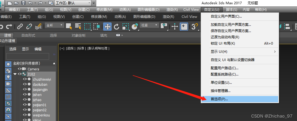The height and width of the screenshot is (121, 297).
Task: Switch to the 对象绘制 ribbon tab
Action: coord(79,35)
